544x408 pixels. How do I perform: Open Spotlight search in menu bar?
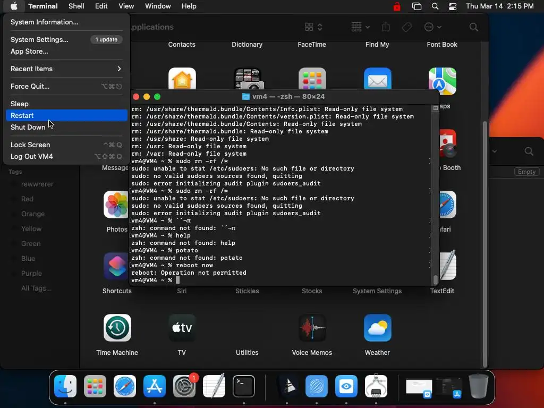pos(435,6)
